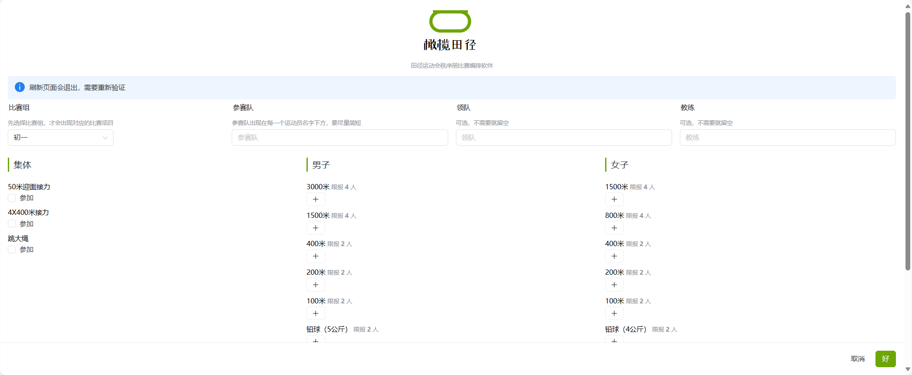
Task: Add athlete to men's 3000米
Action: pyautogui.click(x=316, y=199)
